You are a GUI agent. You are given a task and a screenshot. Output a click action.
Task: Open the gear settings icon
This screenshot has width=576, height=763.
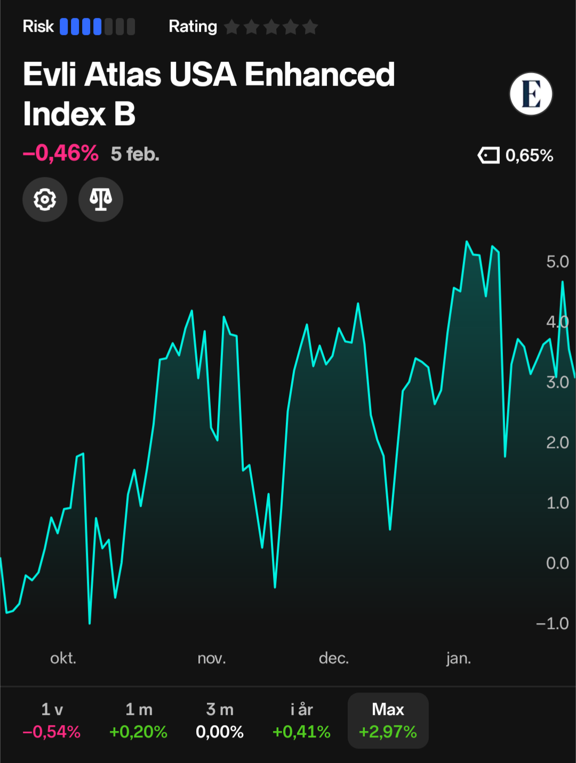(45, 200)
